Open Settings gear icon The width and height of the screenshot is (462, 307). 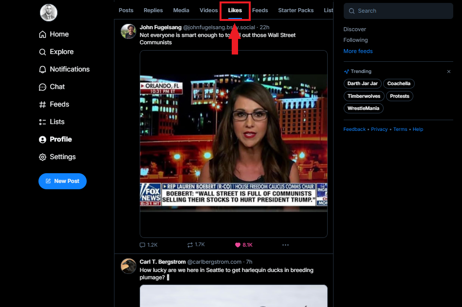tap(42, 157)
